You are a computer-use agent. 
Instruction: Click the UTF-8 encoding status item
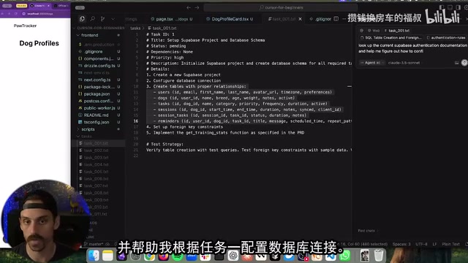[421, 244]
